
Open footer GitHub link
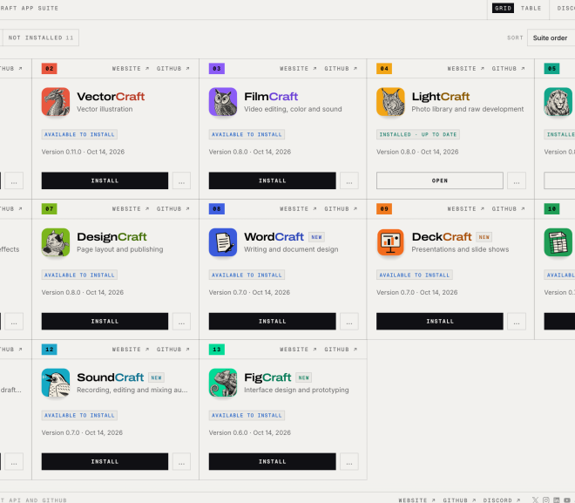tap(459, 500)
